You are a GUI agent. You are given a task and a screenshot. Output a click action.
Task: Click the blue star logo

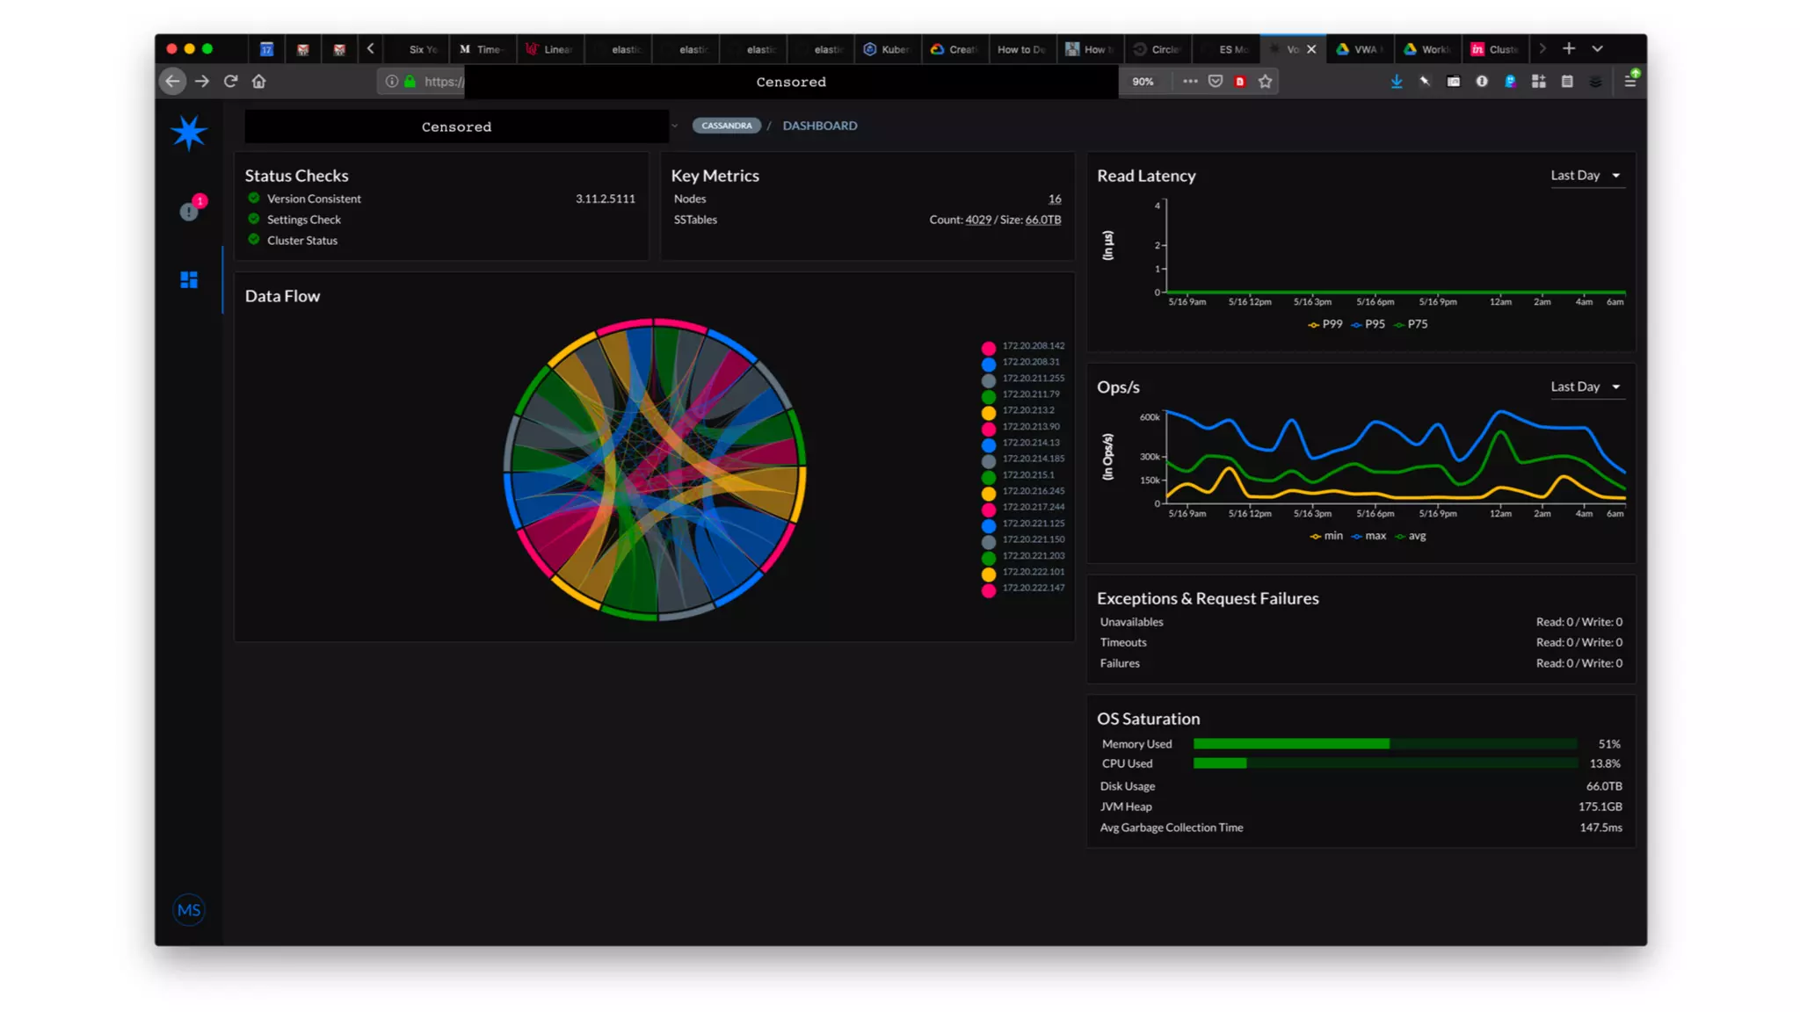point(189,133)
